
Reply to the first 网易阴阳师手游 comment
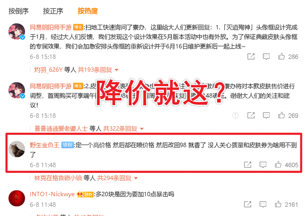(x=266, y=57)
